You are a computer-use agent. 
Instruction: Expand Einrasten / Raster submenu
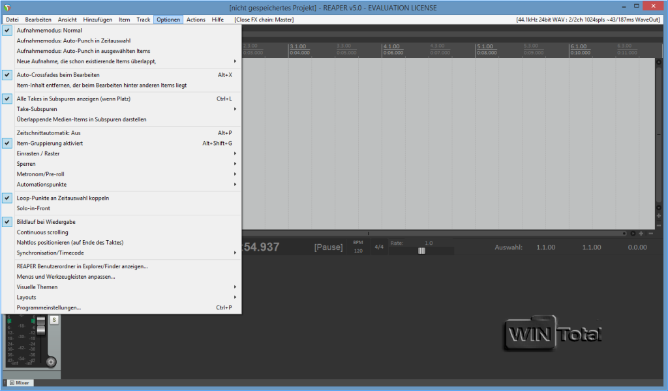(121, 153)
